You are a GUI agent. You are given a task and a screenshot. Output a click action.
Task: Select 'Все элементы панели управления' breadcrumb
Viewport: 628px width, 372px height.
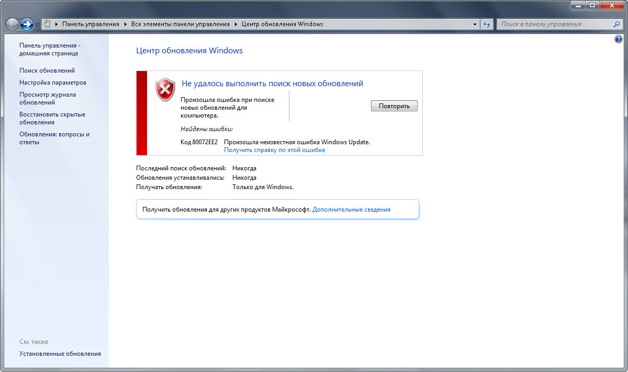(181, 24)
